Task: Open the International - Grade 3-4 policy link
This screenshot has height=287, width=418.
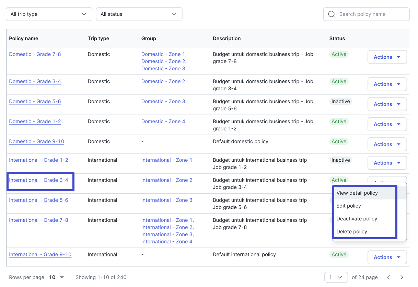Action: point(38,180)
